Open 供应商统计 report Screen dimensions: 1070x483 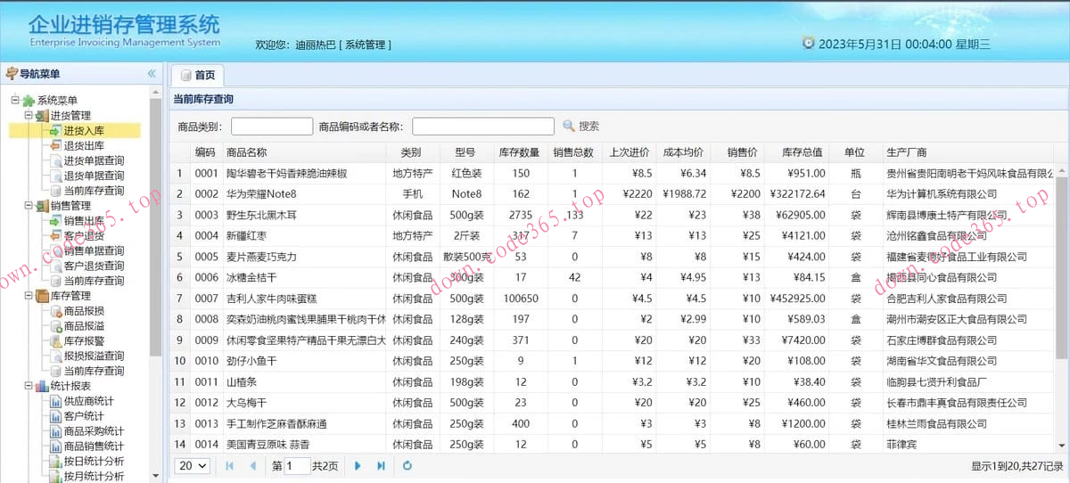(x=87, y=401)
